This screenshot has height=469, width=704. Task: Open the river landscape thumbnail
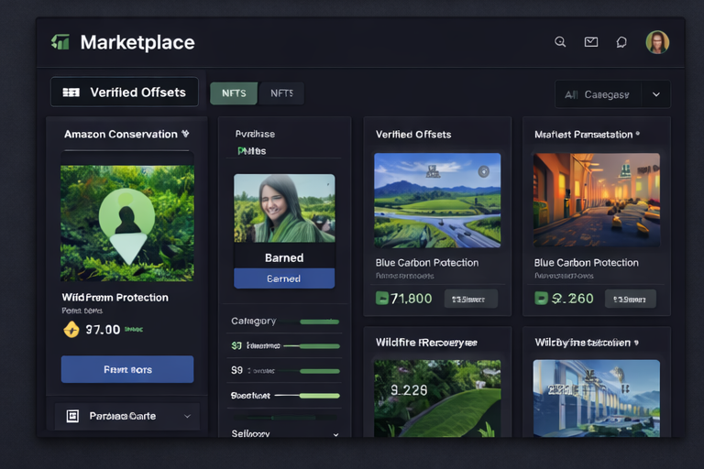tap(437, 201)
